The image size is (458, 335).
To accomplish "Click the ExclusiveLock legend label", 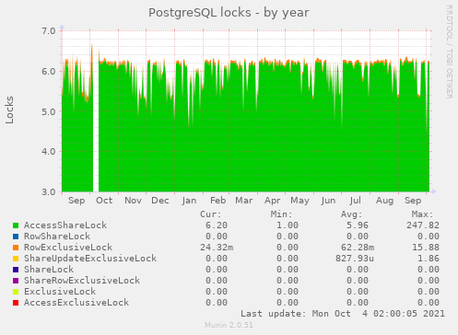I will [60, 292].
